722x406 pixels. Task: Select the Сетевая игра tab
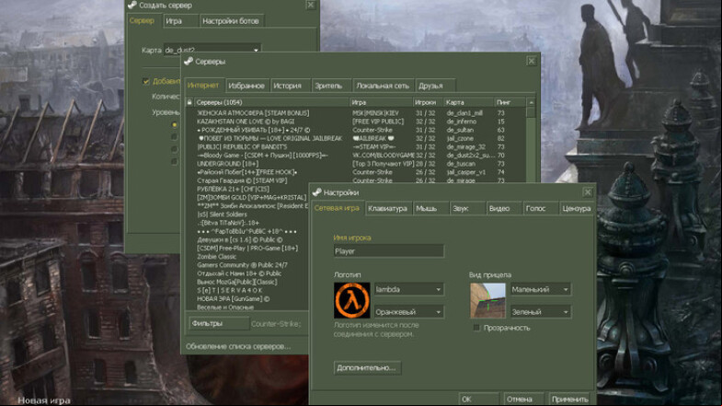[337, 208]
